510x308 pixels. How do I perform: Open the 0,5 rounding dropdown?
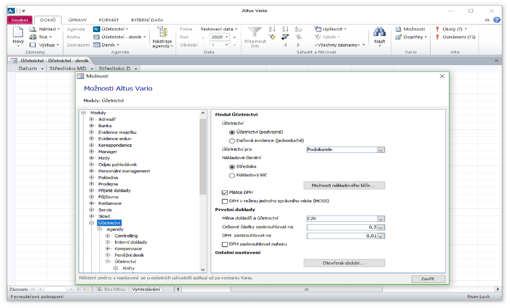(381, 227)
